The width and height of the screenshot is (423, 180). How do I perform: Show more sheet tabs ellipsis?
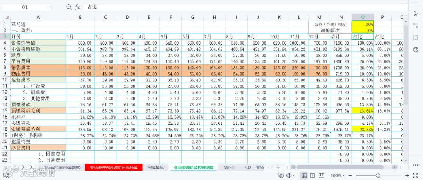[270, 167]
